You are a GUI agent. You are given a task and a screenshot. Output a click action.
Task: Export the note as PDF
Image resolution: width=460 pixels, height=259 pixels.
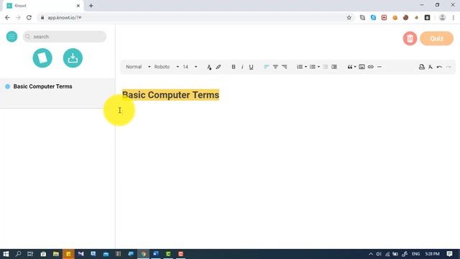tap(431, 67)
